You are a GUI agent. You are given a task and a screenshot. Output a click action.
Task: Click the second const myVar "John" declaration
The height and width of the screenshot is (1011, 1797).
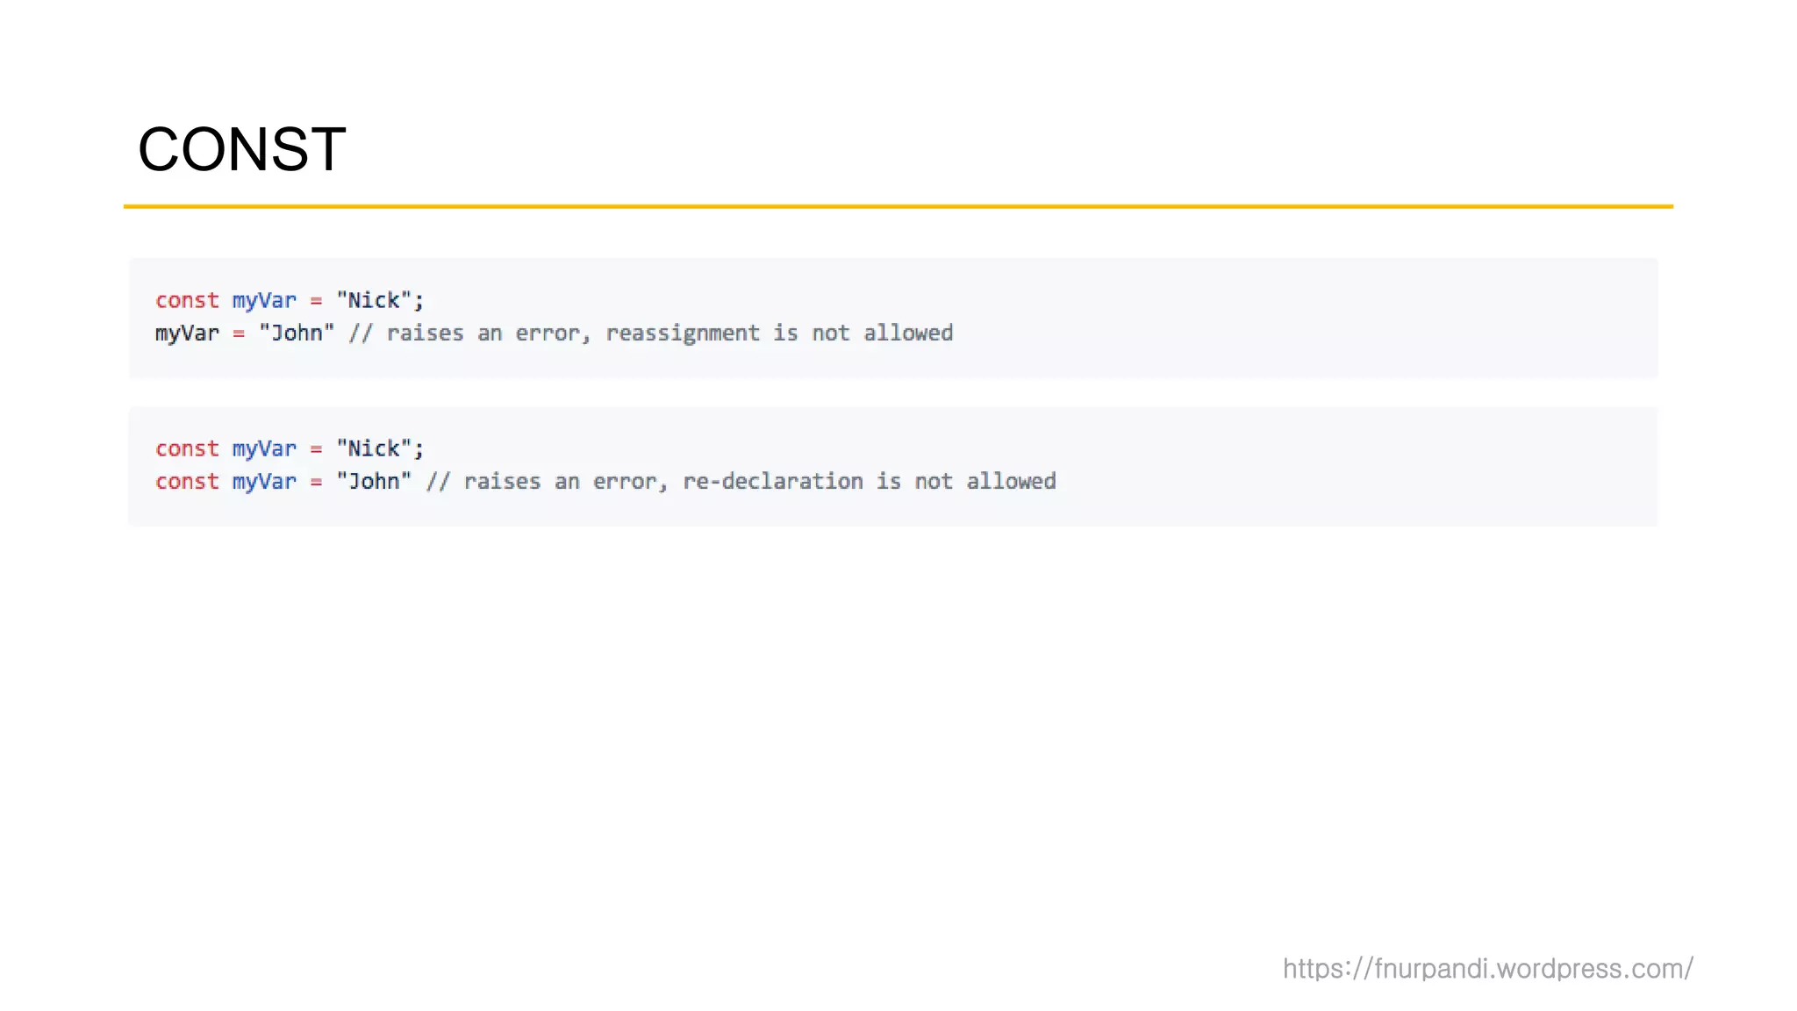coord(283,482)
